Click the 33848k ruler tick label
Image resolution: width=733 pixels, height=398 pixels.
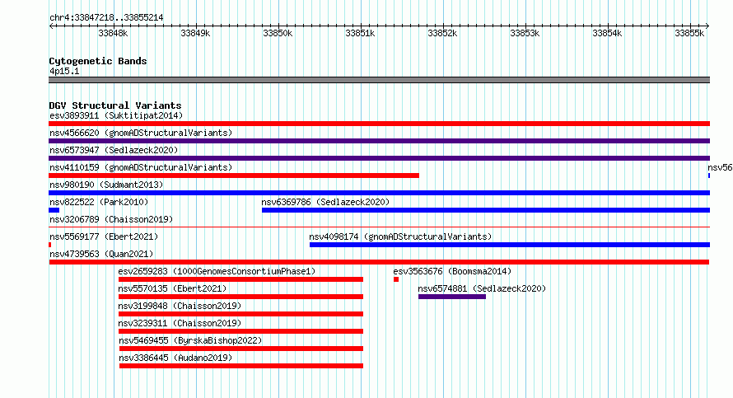[113, 33]
